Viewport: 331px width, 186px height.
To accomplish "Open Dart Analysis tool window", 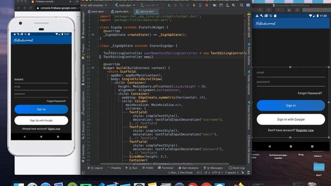I will point(188,168).
